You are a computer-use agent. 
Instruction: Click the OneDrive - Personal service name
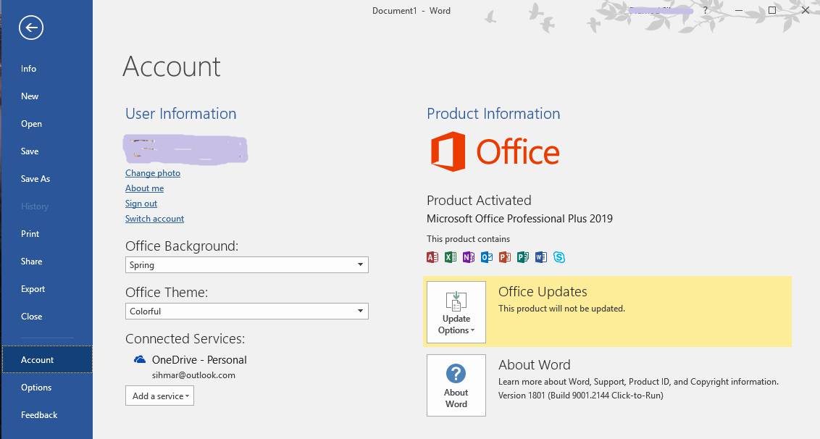pyautogui.click(x=199, y=360)
